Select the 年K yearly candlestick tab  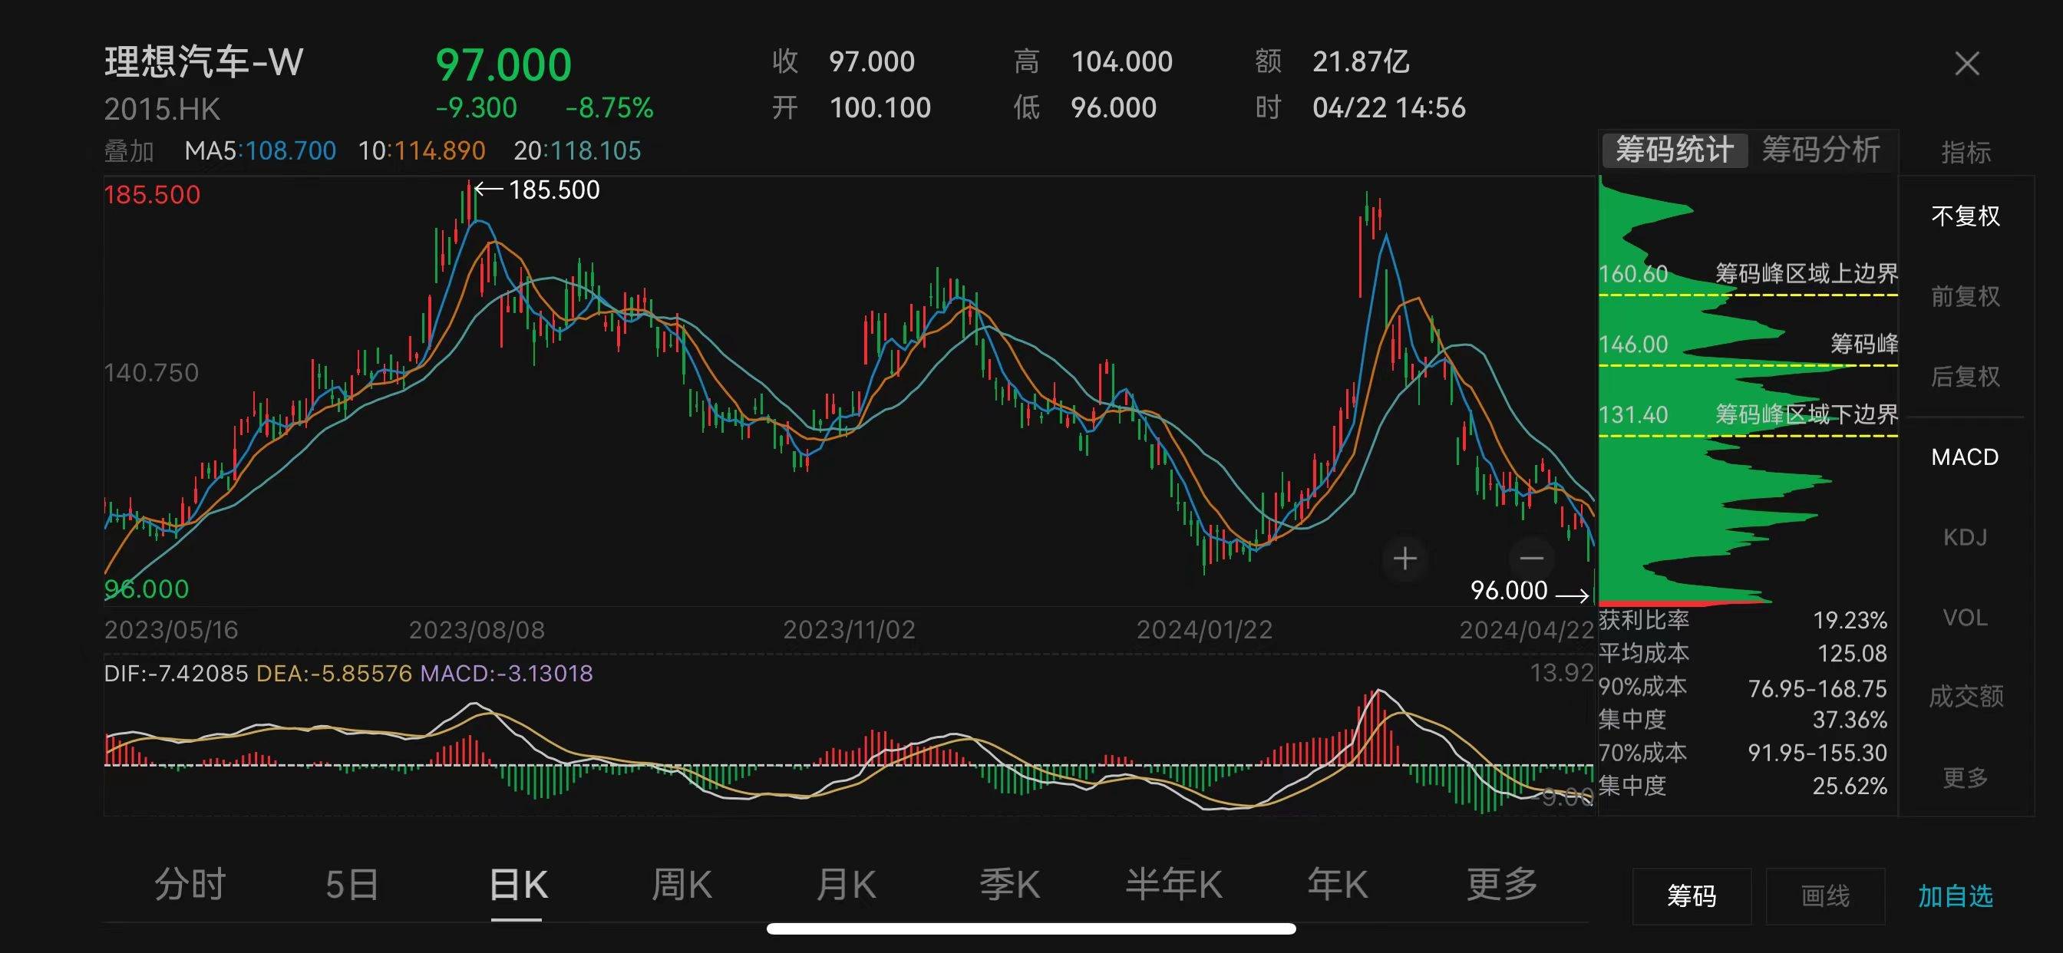coord(1338,885)
